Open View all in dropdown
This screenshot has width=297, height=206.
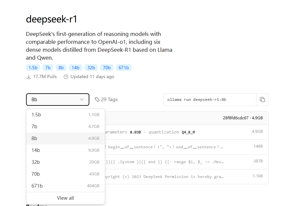(x=65, y=198)
